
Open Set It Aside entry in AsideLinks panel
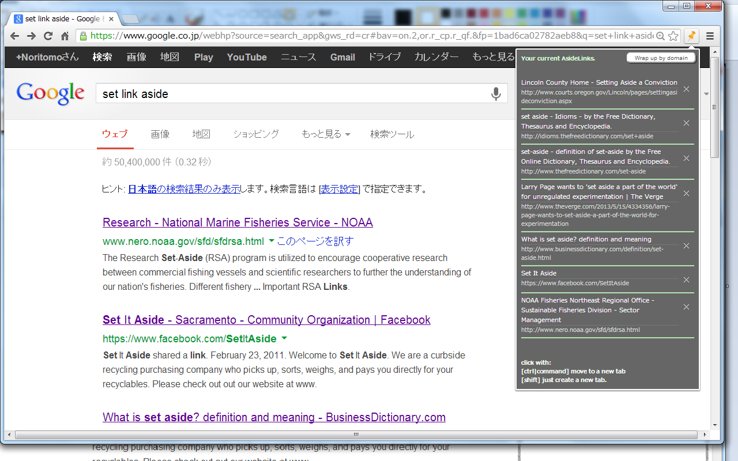539,273
